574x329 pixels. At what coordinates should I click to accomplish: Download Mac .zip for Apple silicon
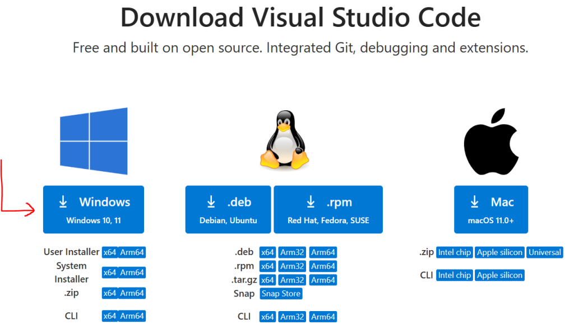(499, 252)
